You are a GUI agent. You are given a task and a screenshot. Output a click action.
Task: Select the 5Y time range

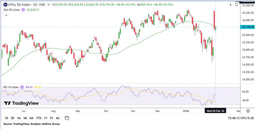[51, 118]
